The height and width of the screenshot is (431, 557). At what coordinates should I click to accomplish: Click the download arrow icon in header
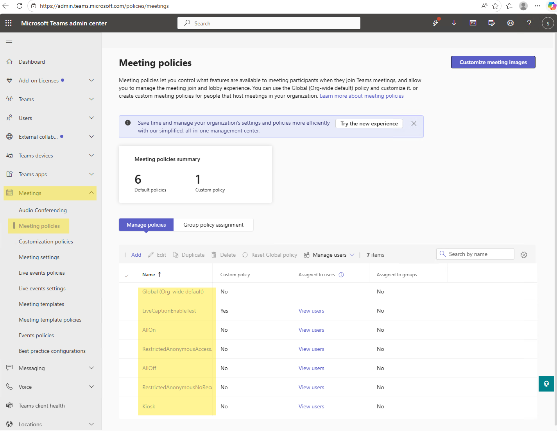[x=454, y=23]
